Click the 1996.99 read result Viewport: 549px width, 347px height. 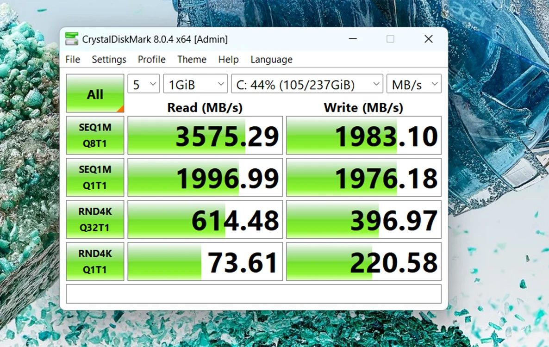coord(205,177)
